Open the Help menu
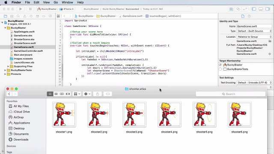This screenshot has height=154, width=274. point(80,2)
